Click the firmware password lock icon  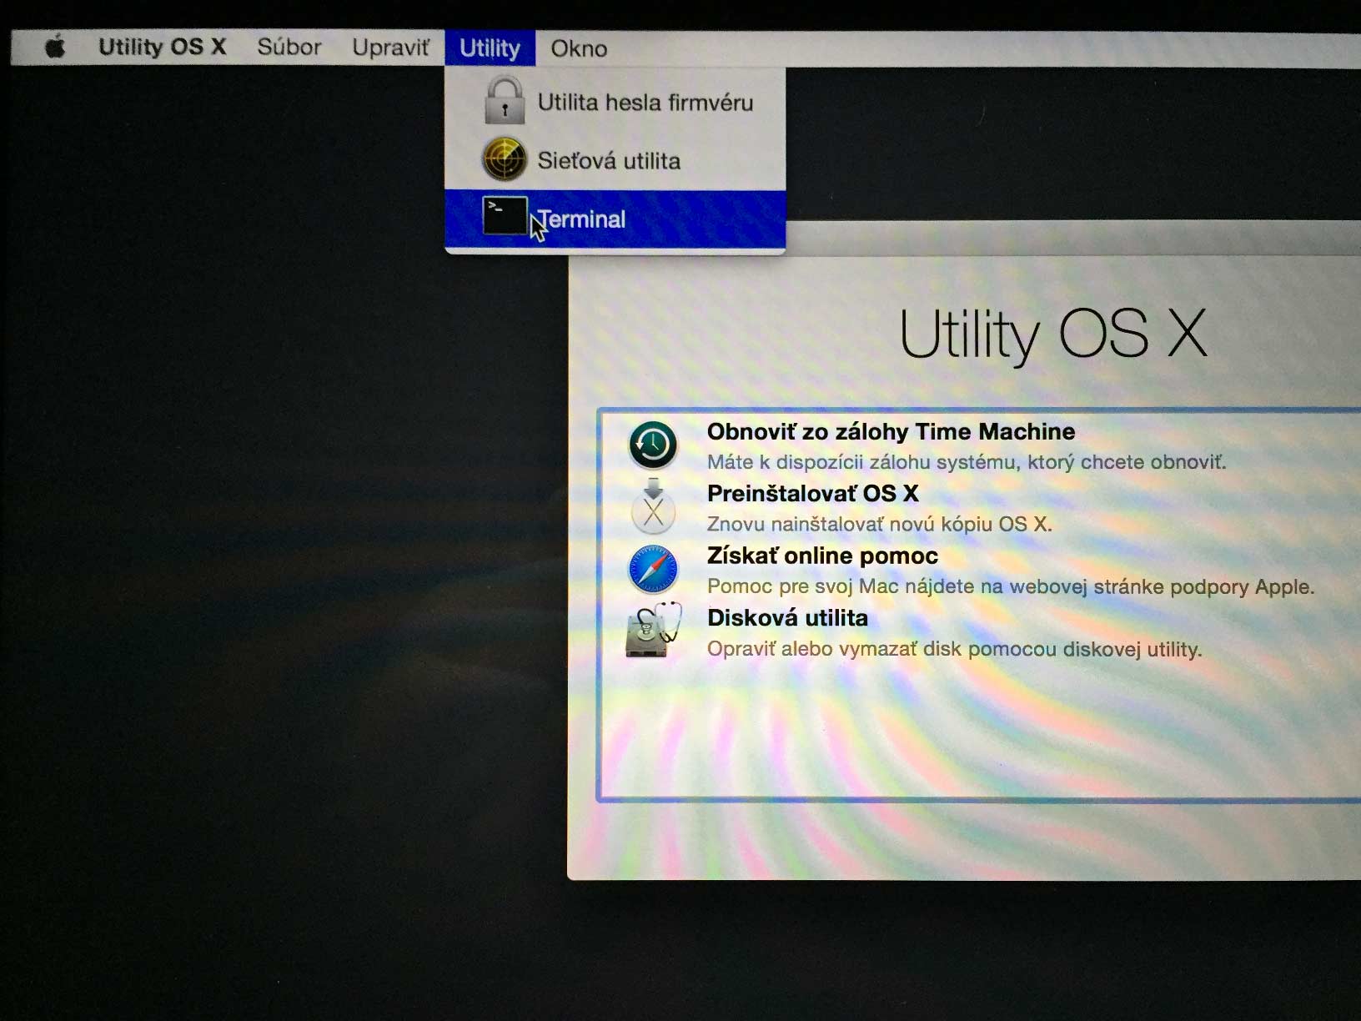click(x=505, y=101)
